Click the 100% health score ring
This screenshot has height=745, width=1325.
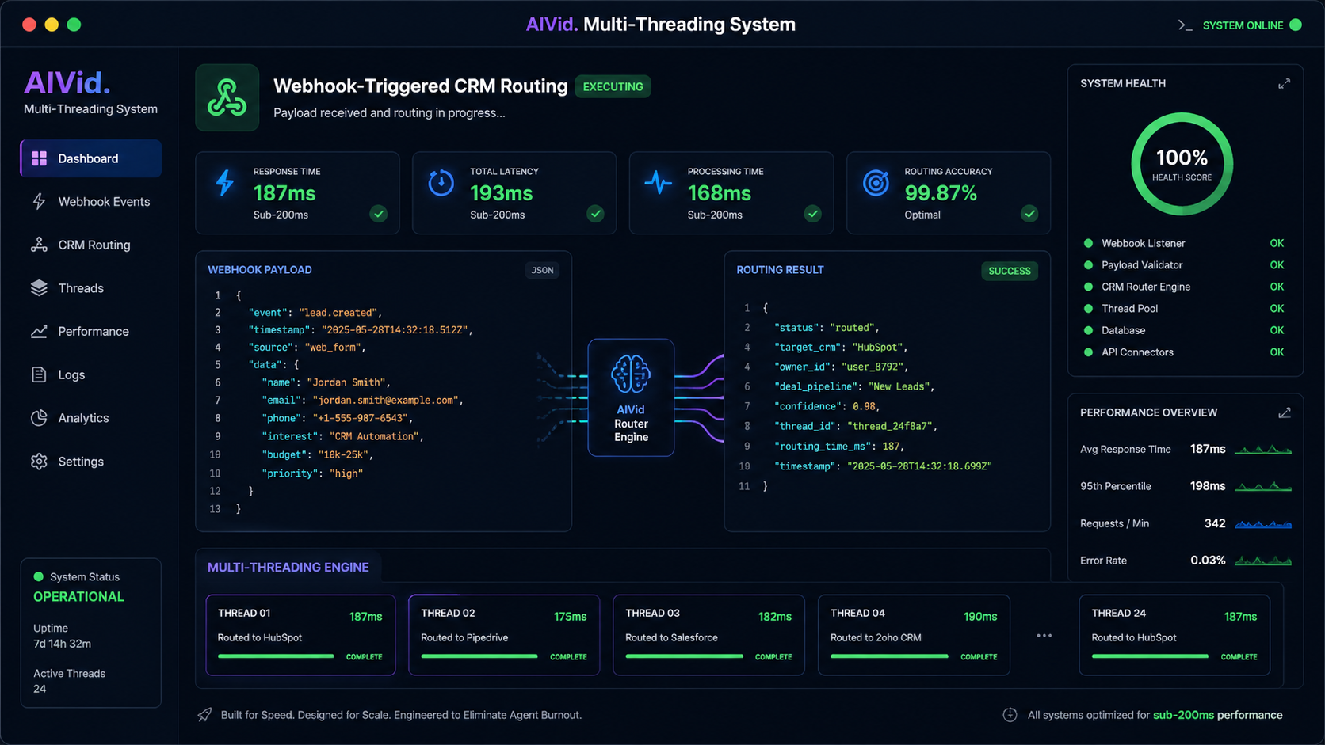[x=1182, y=164]
